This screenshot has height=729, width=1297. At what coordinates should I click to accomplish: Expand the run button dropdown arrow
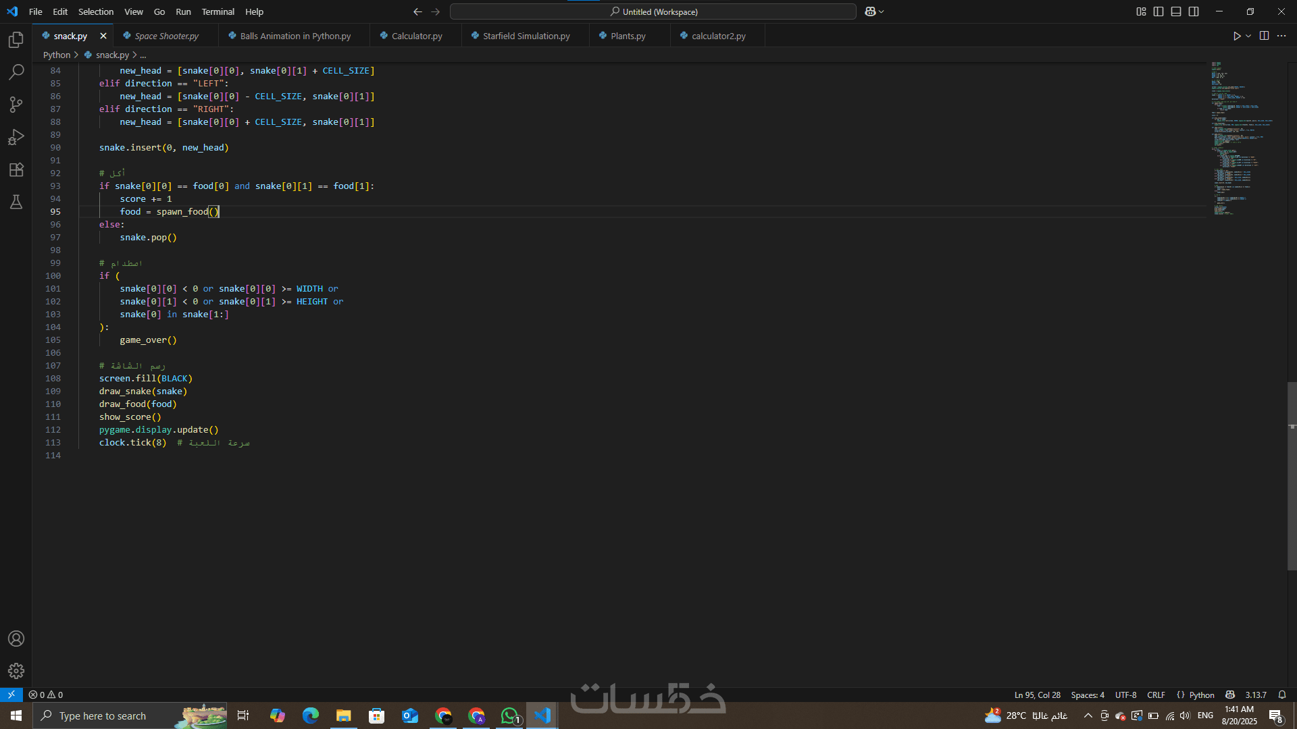click(x=1248, y=36)
